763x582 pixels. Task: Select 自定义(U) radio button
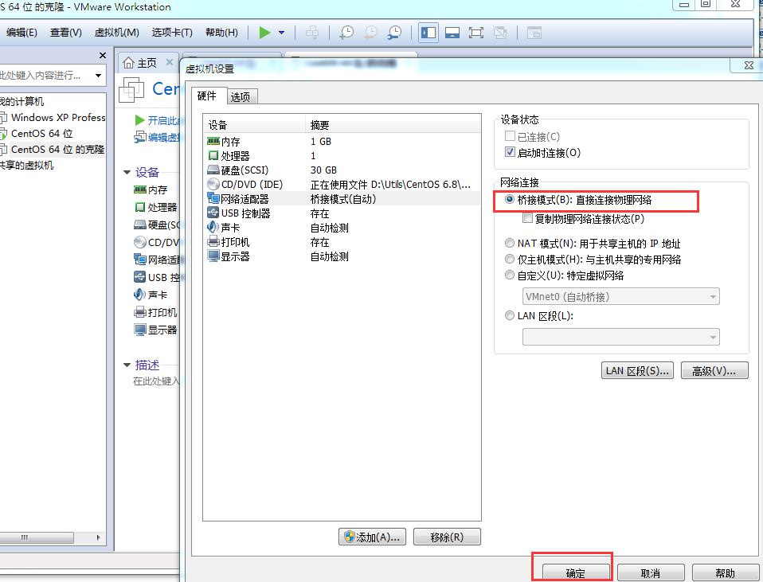pyautogui.click(x=510, y=275)
